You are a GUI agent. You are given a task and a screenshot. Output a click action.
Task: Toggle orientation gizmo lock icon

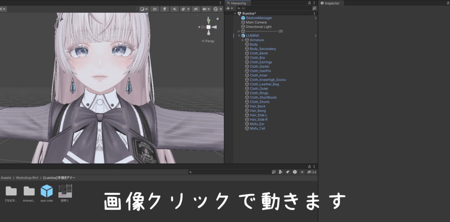218,18
